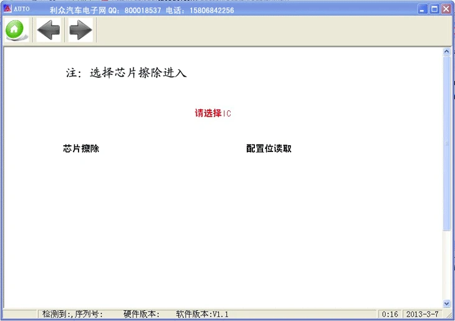
Task: Go to the green Home button
Action: coord(16,29)
